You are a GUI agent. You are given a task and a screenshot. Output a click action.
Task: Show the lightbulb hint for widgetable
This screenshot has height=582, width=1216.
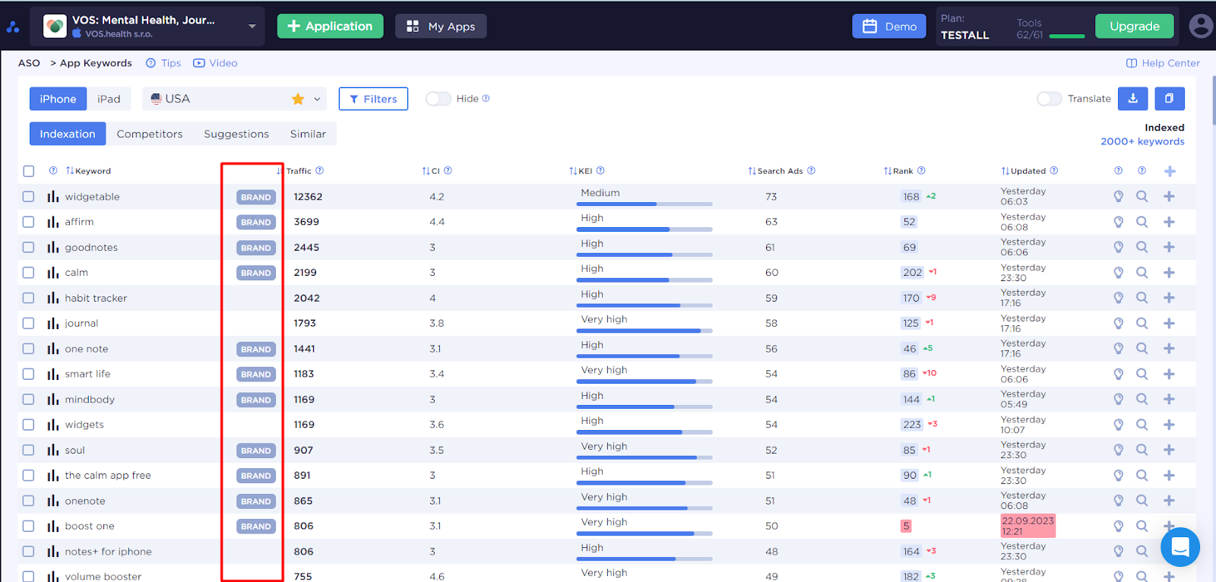pyautogui.click(x=1118, y=197)
